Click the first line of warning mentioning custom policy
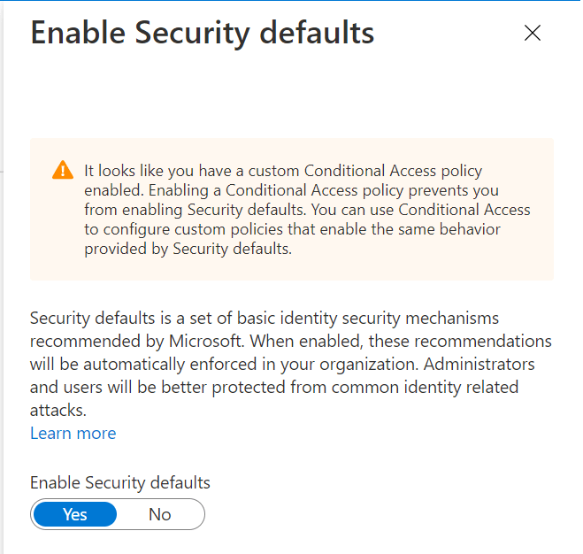The image size is (583, 554). pyautogui.click(x=283, y=171)
